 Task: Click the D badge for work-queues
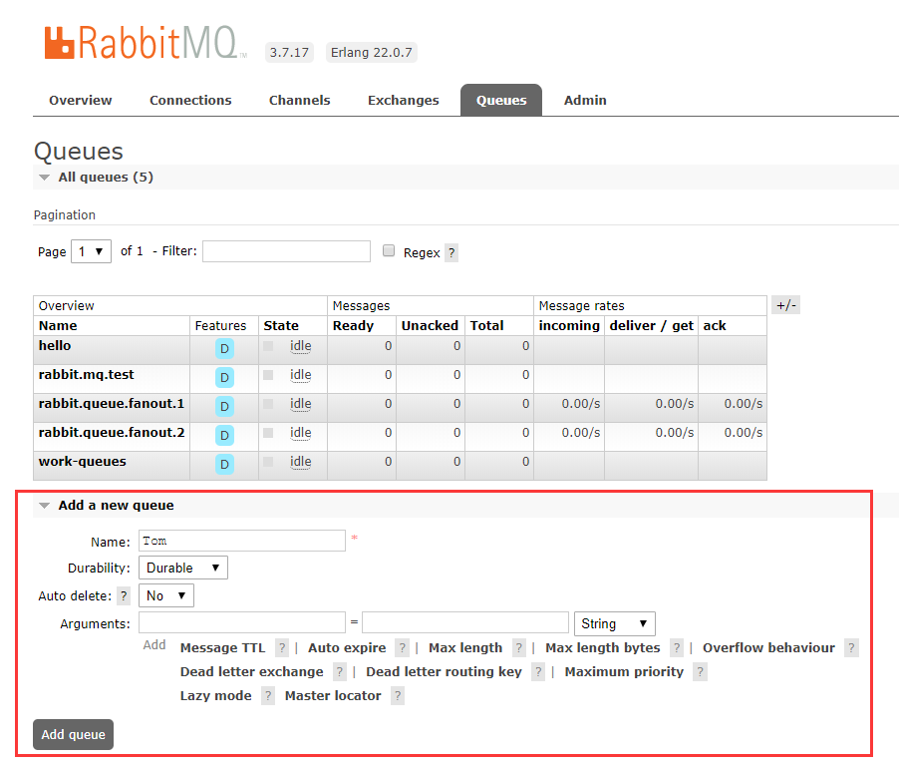(x=223, y=464)
